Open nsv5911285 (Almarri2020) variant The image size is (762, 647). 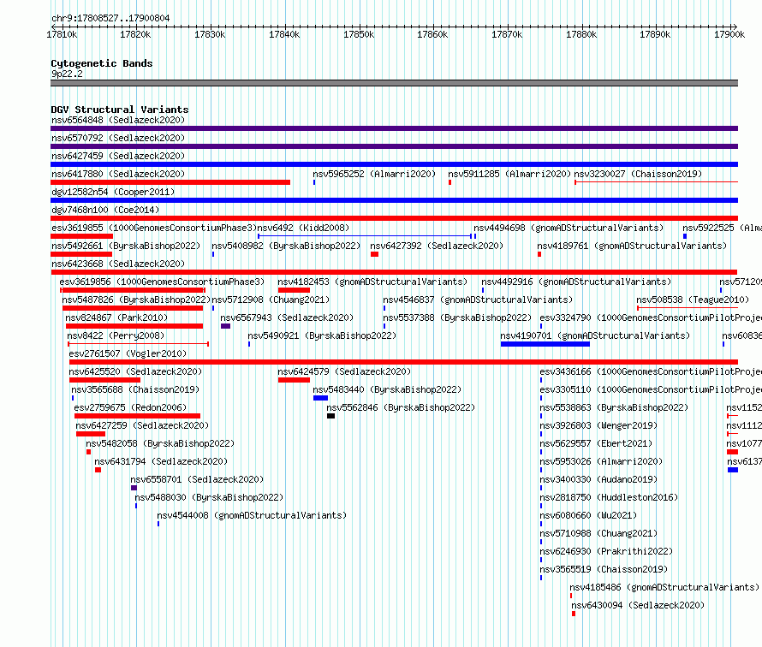coord(509,174)
